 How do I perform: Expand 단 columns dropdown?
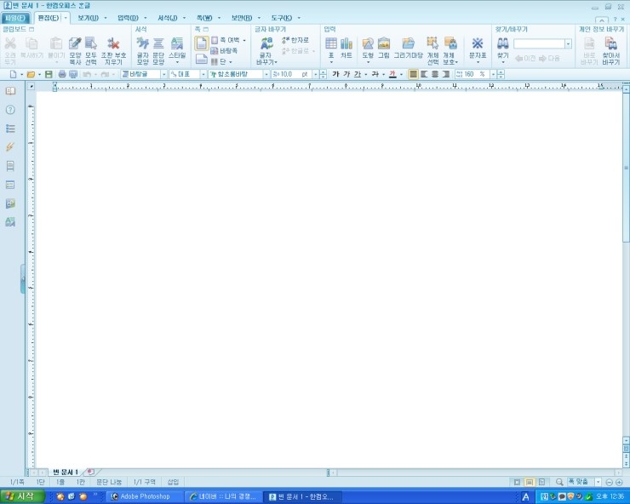pos(230,62)
